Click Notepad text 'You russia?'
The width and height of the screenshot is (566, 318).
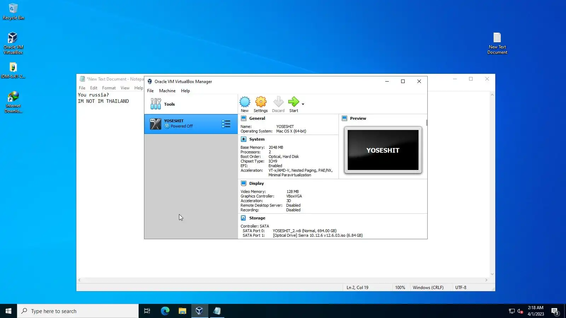[93, 95]
